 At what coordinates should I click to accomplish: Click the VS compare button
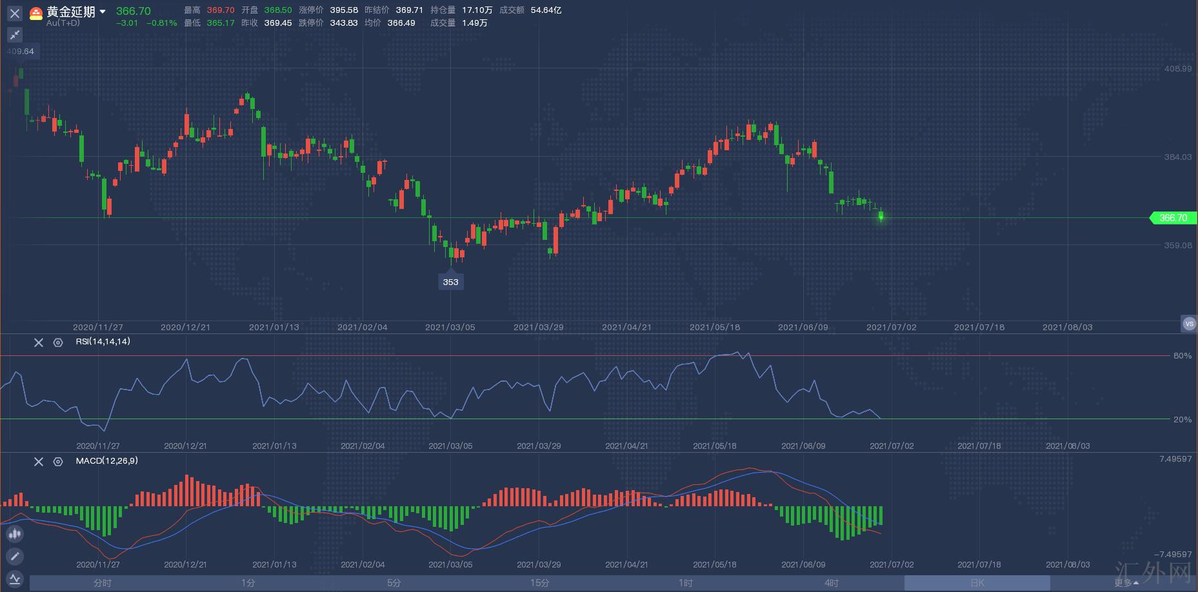(1189, 324)
